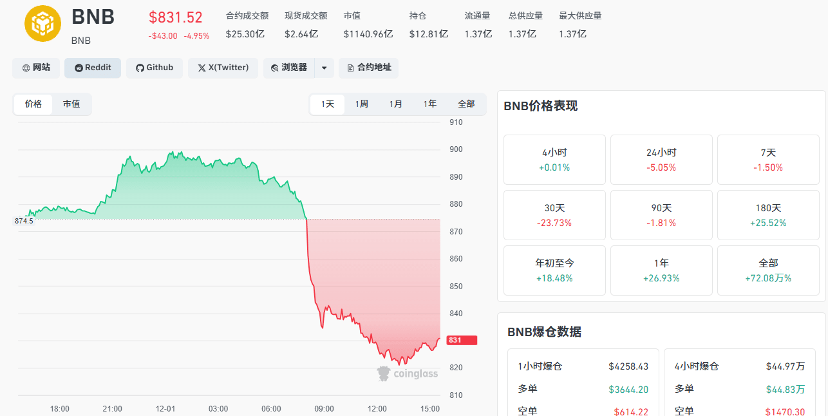Click the BNB coin logo icon

click(42, 23)
